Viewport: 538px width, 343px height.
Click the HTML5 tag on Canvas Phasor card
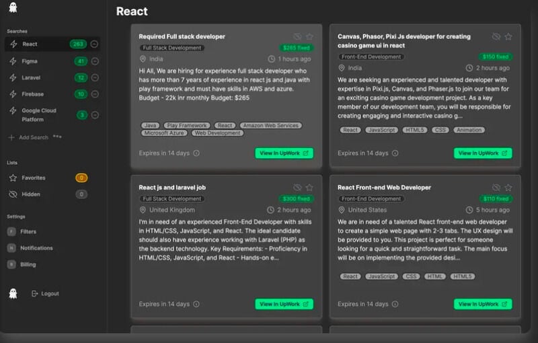click(415, 130)
